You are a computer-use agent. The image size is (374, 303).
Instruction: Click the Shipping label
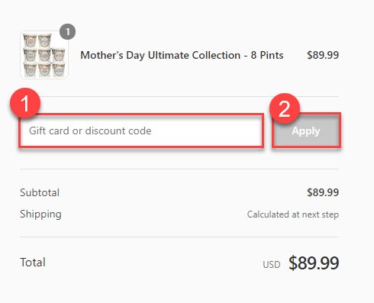tap(40, 214)
